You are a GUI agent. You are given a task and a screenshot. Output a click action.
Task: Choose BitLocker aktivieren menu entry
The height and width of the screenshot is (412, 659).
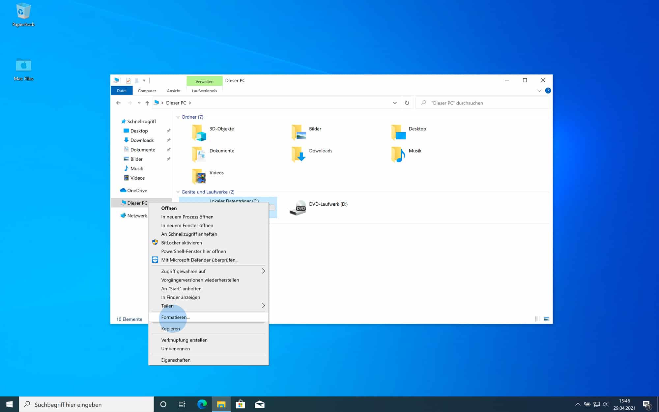(209, 243)
